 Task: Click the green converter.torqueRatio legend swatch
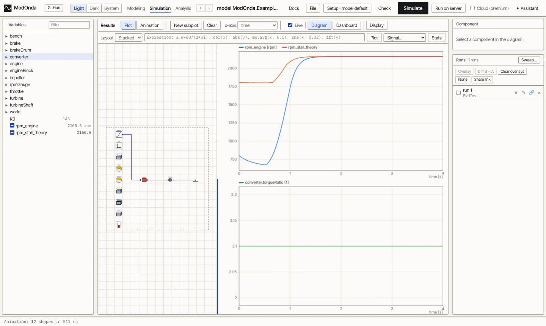241,182
